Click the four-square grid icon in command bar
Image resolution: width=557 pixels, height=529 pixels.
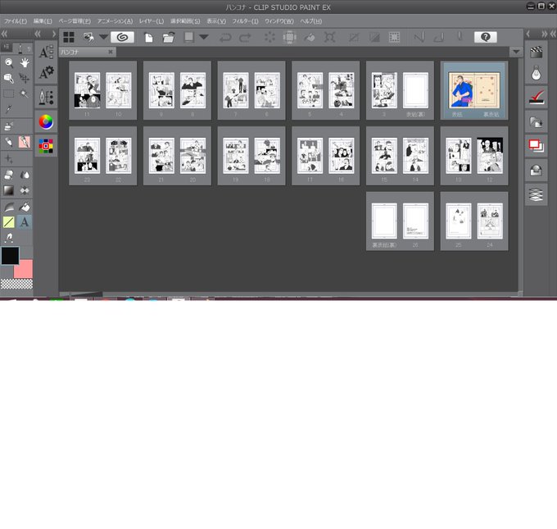(x=69, y=37)
